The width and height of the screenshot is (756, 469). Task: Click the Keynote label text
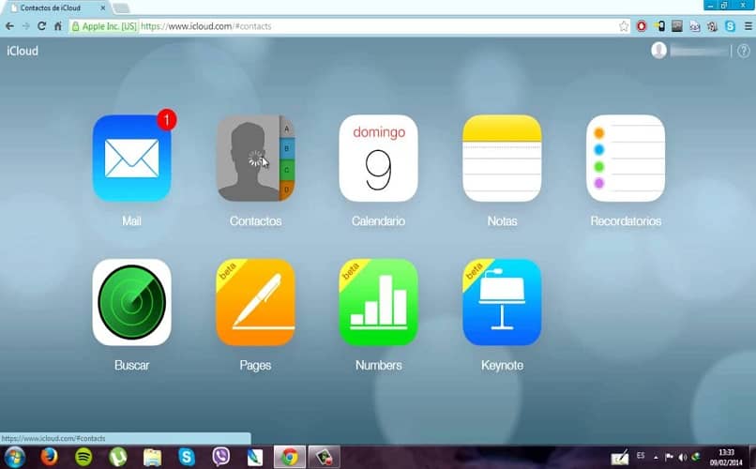point(502,366)
